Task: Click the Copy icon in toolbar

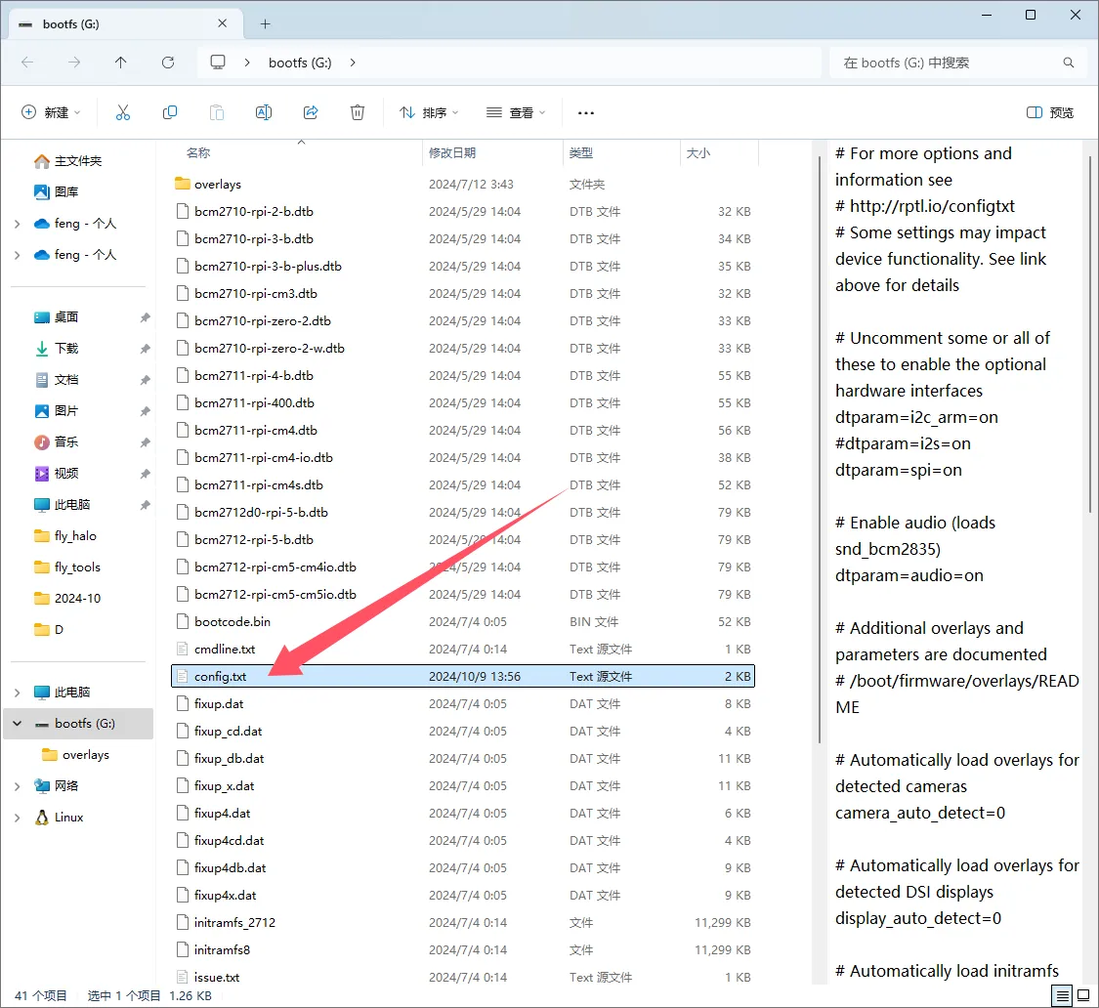Action: point(170,112)
